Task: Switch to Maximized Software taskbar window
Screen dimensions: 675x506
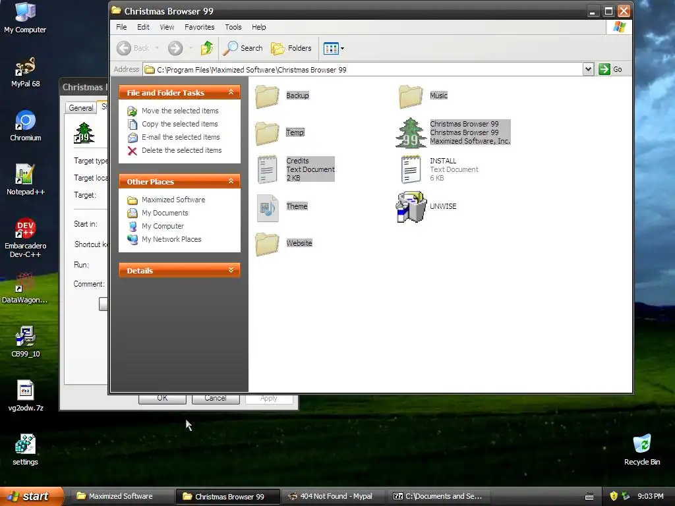Action: pos(121,496)
